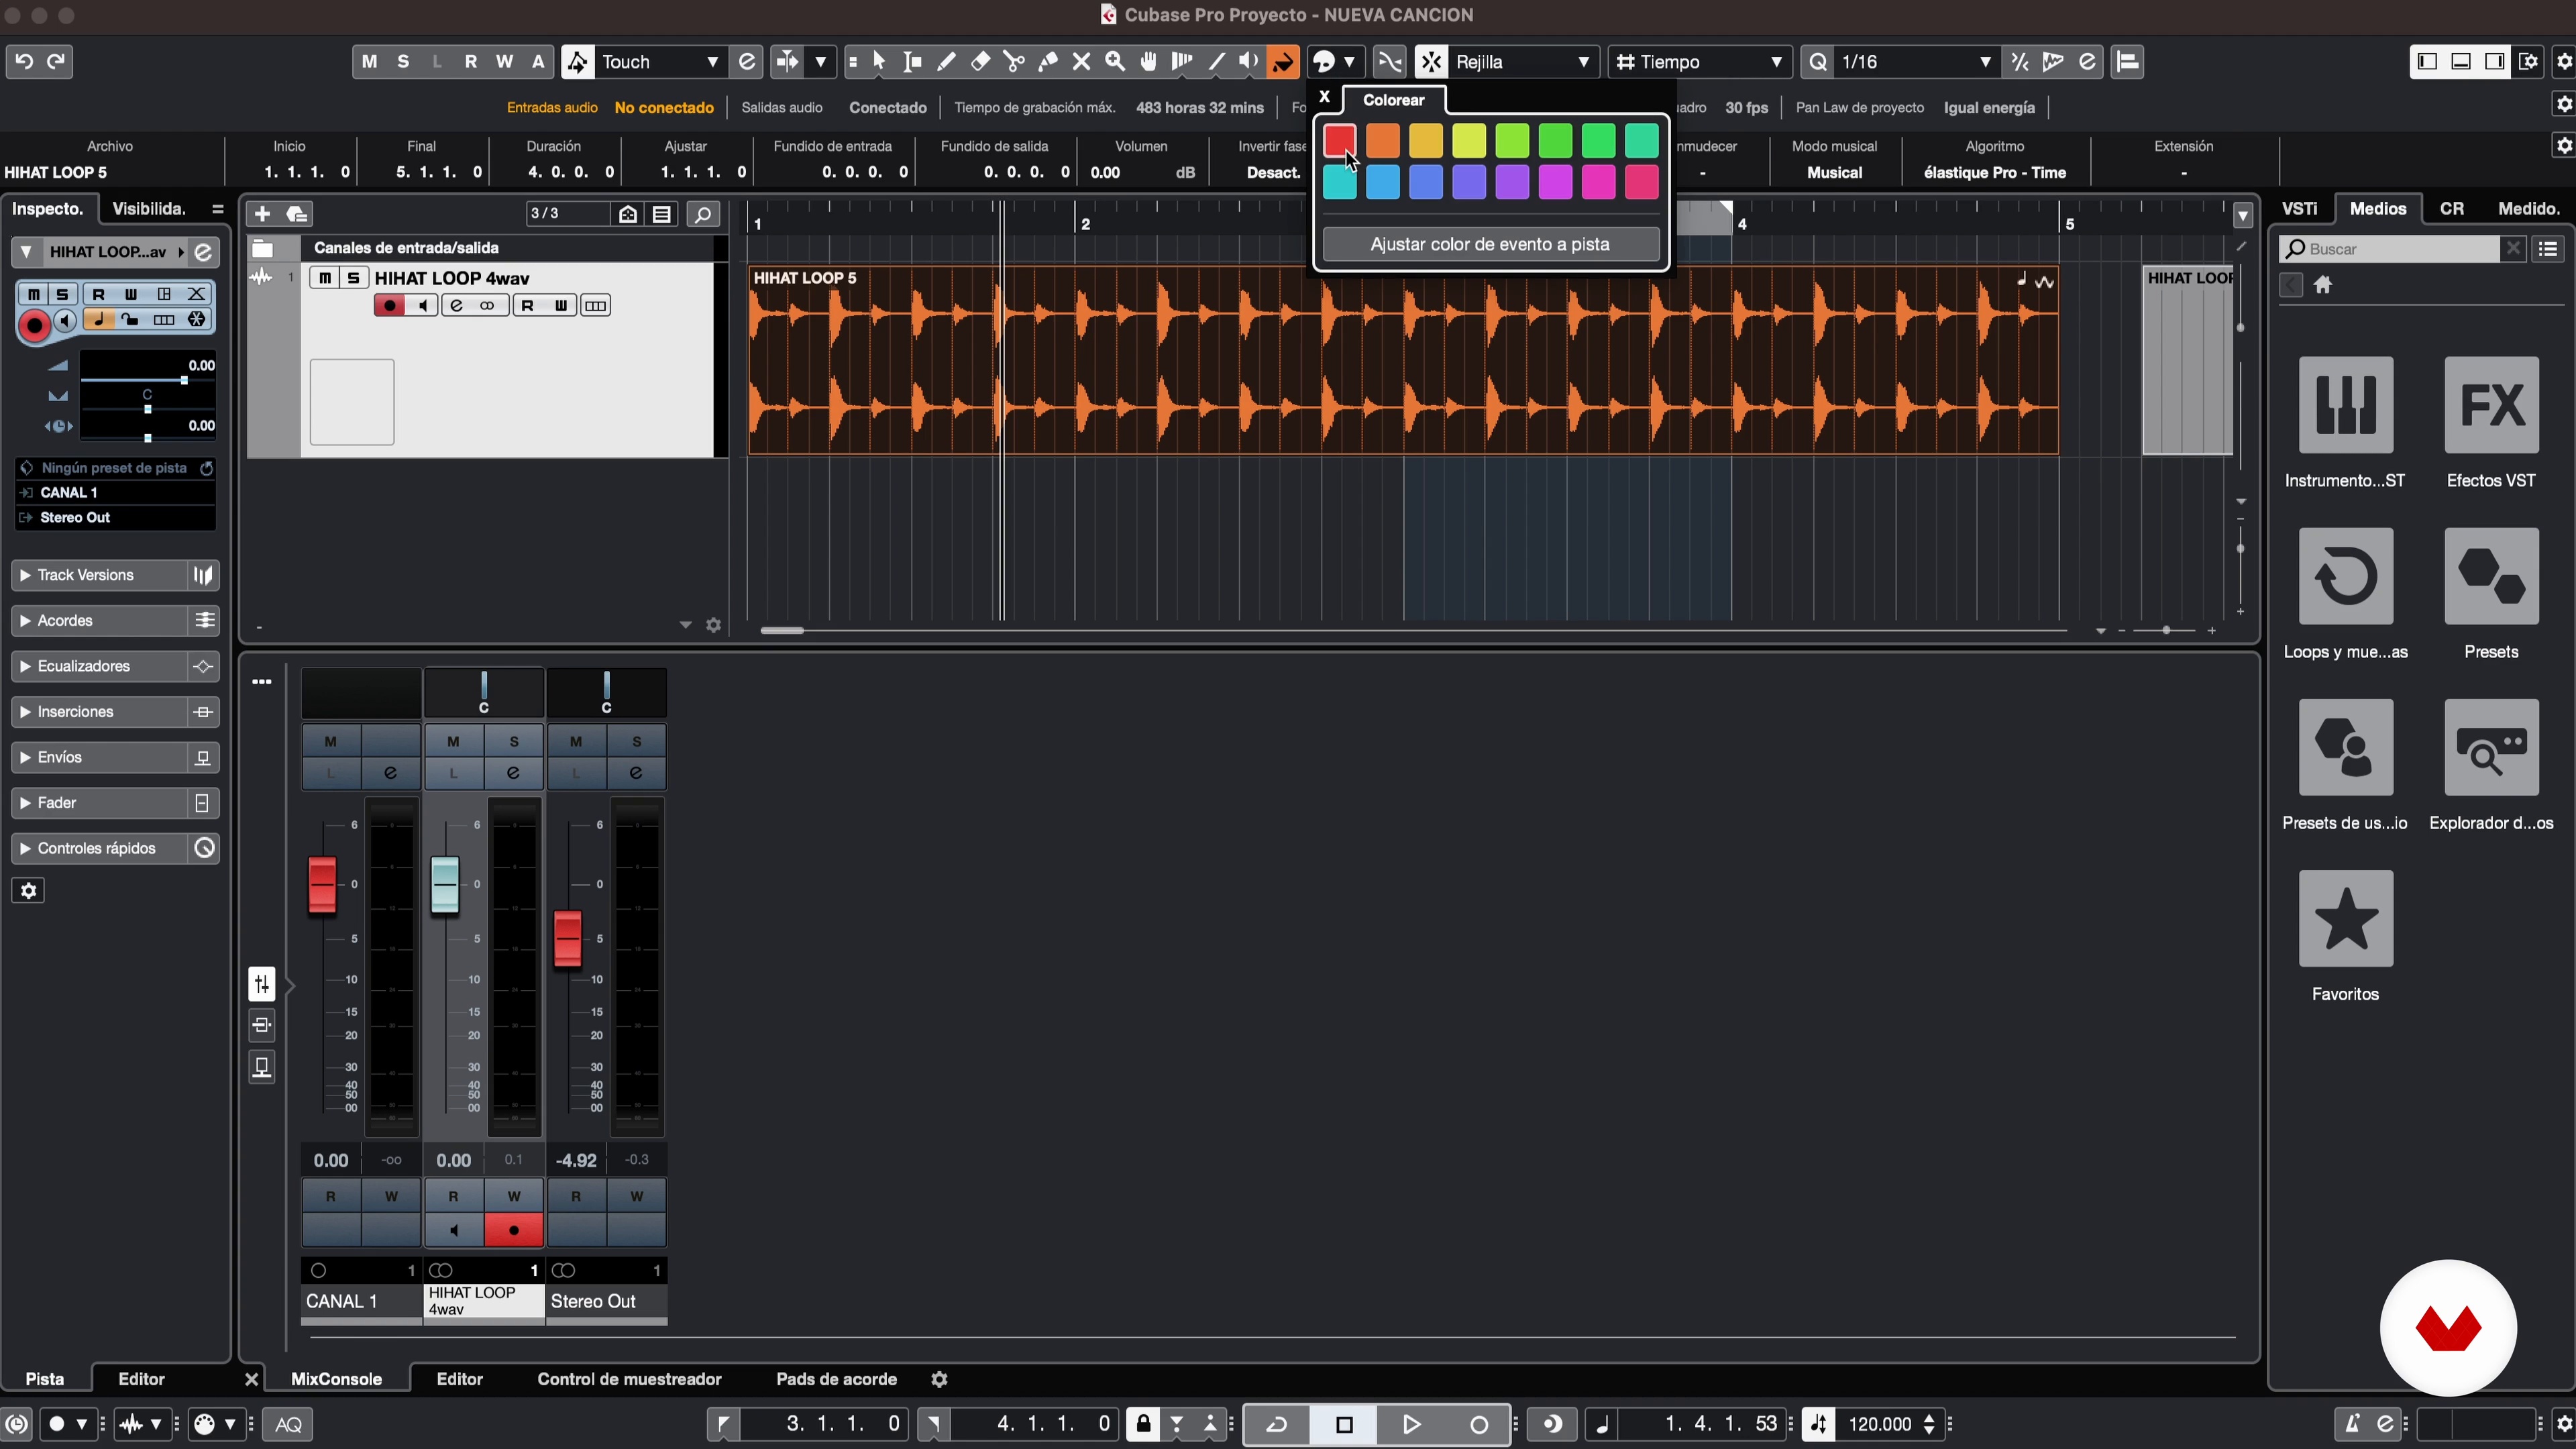The width and height of the screenshot is (2576, 1449).
Task: Select the Zoom magnifier tool
Action: pyautogui.click(x=1115, y=62)
